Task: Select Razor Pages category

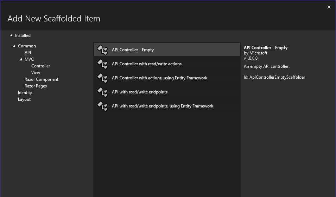Action: click(36, 86)
